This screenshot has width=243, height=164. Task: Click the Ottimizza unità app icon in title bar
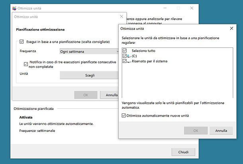pyautogui.click(x=15, y=8)
